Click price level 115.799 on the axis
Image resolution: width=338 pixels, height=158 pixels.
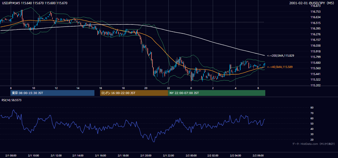coord(315,57)
